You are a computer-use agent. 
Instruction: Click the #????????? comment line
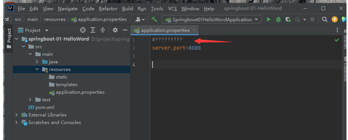coord(167,40)
